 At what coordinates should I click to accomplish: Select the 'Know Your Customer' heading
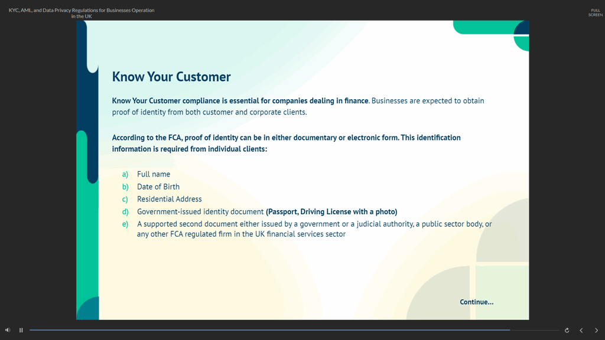(171, 77)
